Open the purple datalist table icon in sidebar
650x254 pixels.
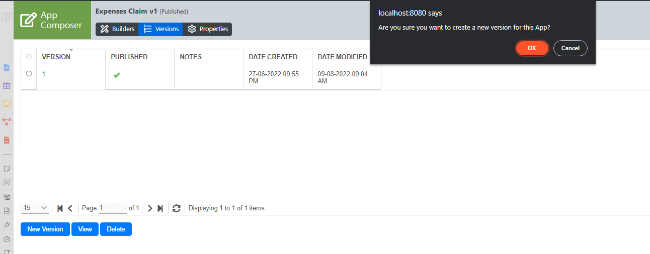[x=7, y=86]
